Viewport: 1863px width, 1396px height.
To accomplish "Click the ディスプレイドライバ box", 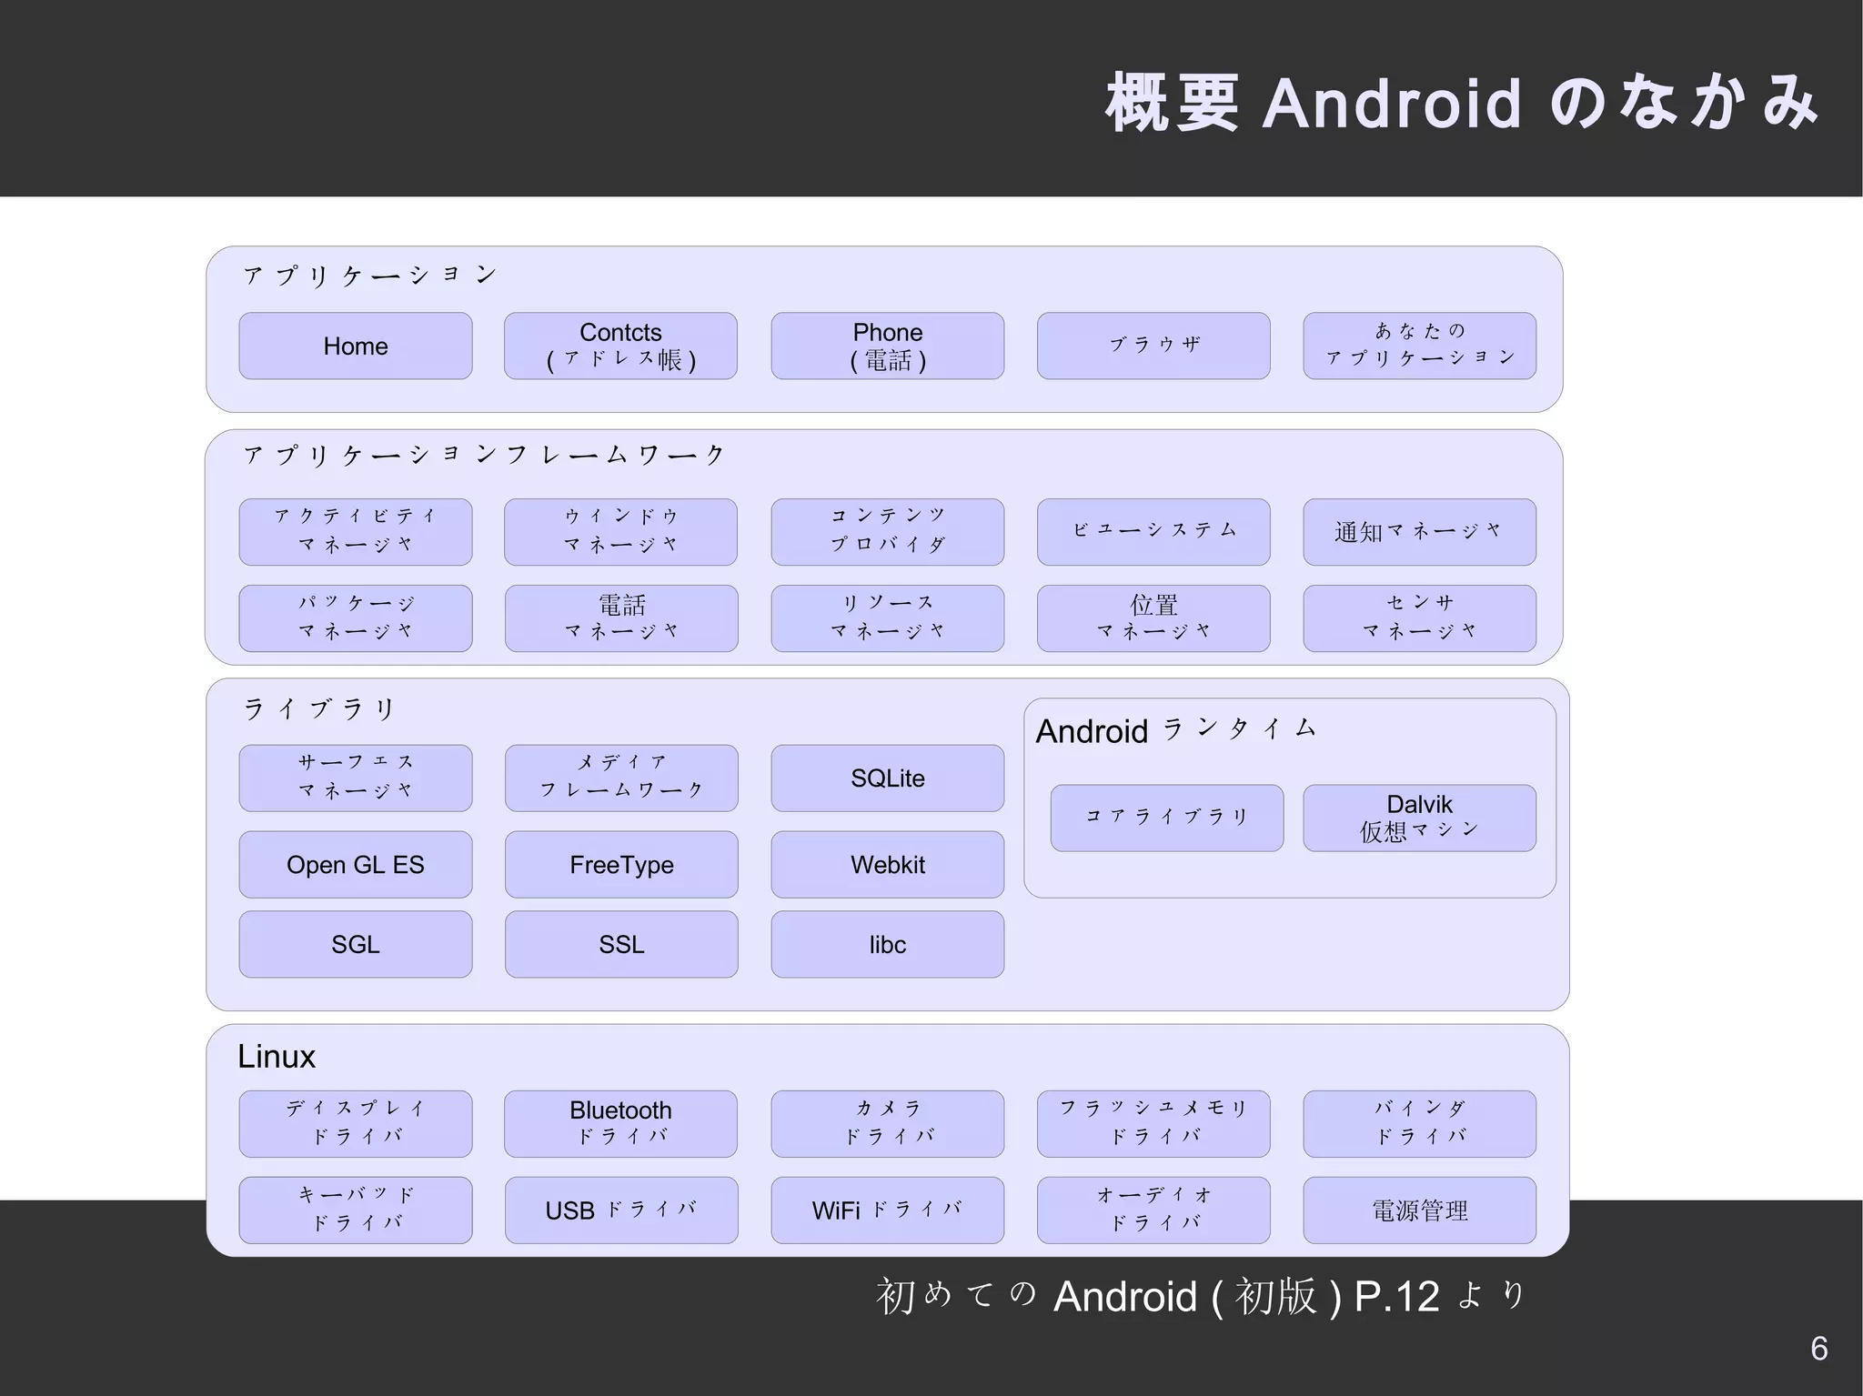I will coord(356,1123).
